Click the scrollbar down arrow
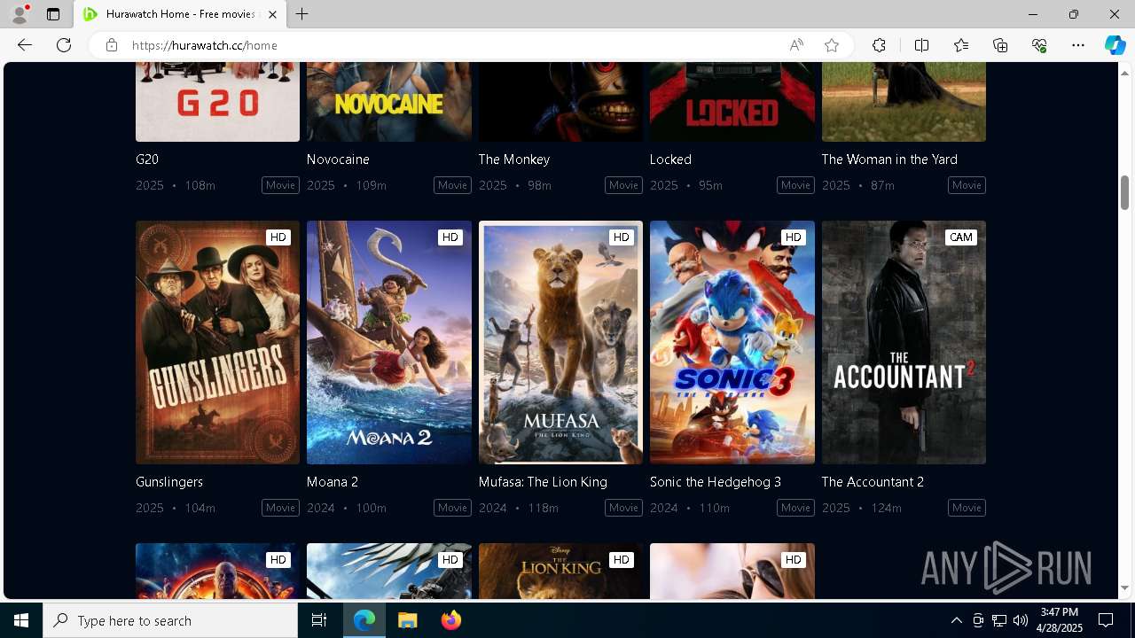The height and width of the screenshot is (638, 1135). (1124, 587)
